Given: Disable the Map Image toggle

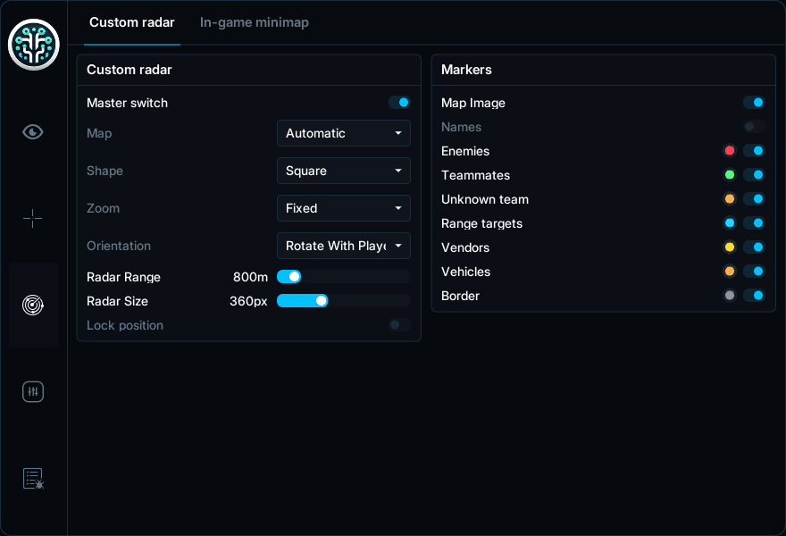Looking at the screenshot, I should tap(754, 103).
